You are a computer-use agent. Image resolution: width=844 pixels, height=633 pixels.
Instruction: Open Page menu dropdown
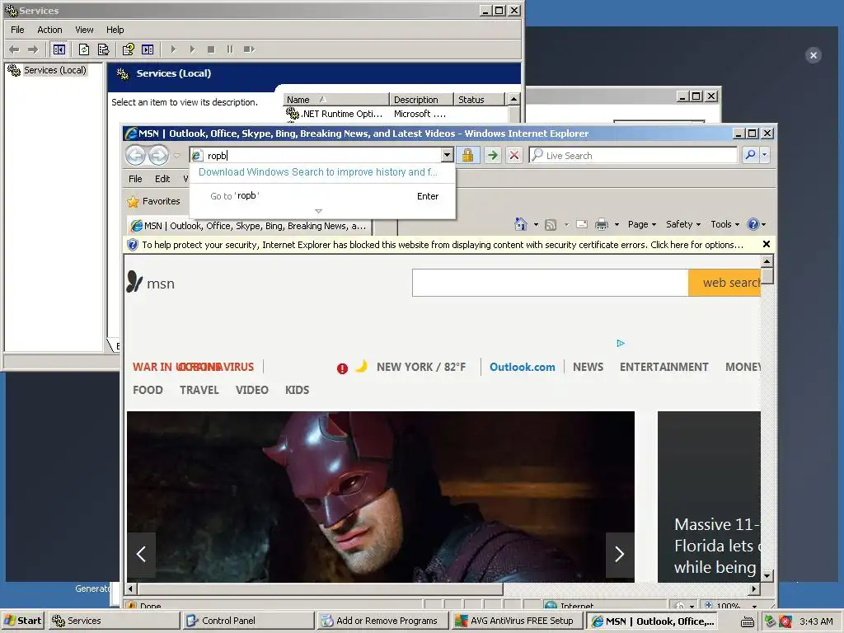tap(641, 224)
